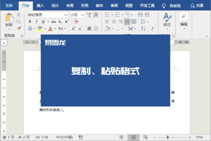Collapse the ribbon with chevron
Viewport: 211px width, 141px height.
[207, 36]
